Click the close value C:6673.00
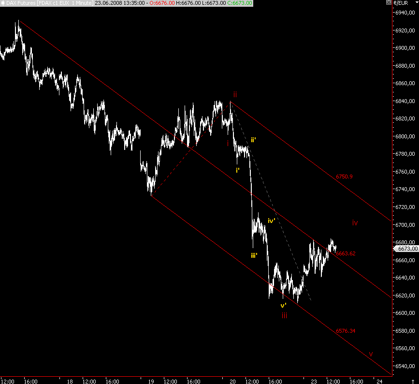Viewport: 419px width, 384px height. click(240, 3)
